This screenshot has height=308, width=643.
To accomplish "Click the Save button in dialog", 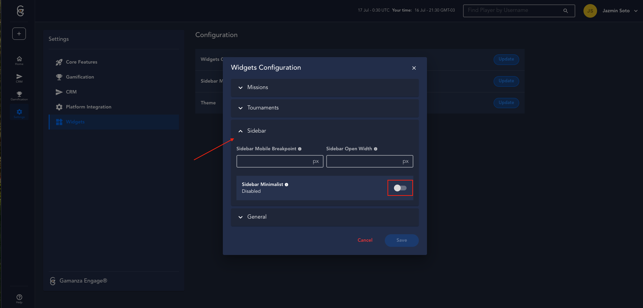I will click(x=401, y=240).
